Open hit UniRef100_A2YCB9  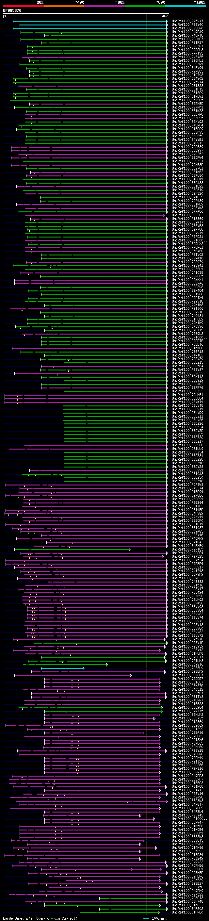pos(187,808)
